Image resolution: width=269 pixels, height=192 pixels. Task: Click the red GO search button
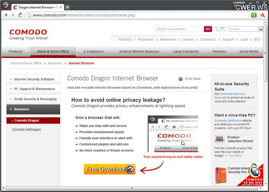point(208,29)
